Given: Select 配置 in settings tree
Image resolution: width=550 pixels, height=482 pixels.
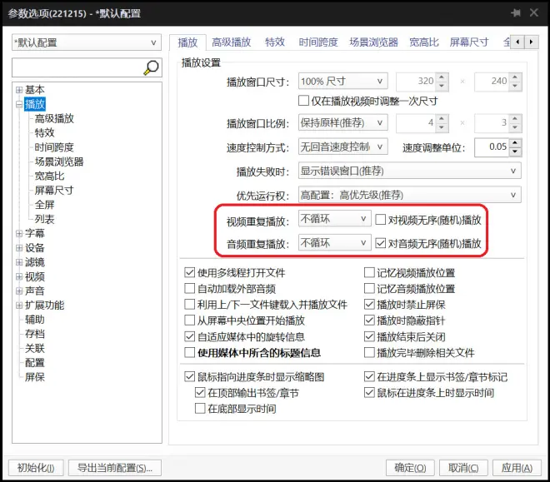Looking at the screenshot, I should pos(35,363).
